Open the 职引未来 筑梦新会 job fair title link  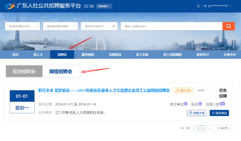(x=104, y=90)
